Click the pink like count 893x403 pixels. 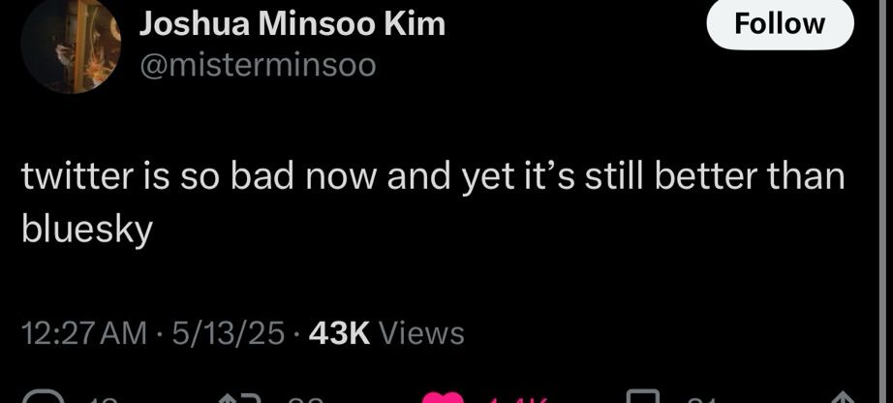[x=519, y=401]
